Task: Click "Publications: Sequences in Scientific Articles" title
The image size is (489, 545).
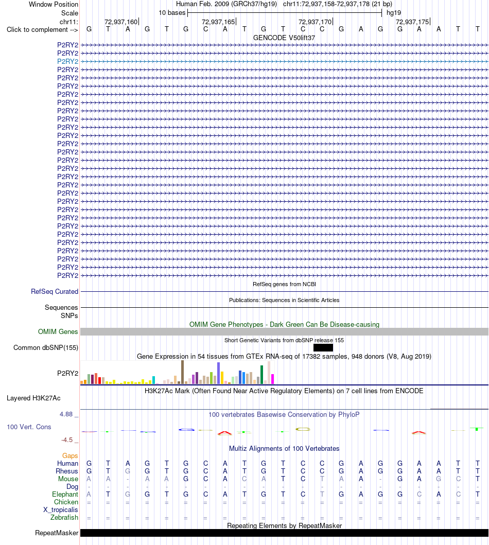Action: click(284, 300)
